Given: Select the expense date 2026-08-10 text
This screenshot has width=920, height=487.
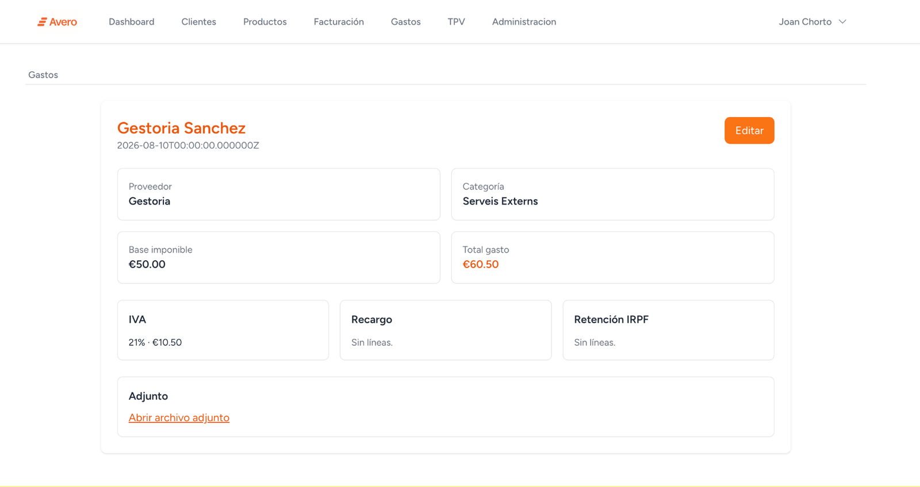Looking at the screenshot, I should pos(188,145).
